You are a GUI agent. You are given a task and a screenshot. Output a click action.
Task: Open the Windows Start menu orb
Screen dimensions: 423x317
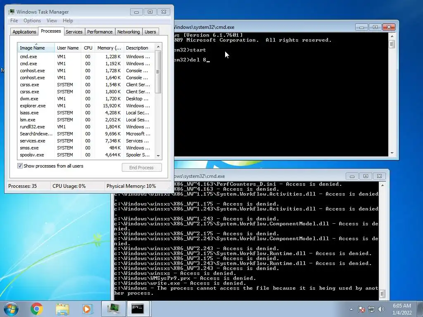click(x=11, y=309)
